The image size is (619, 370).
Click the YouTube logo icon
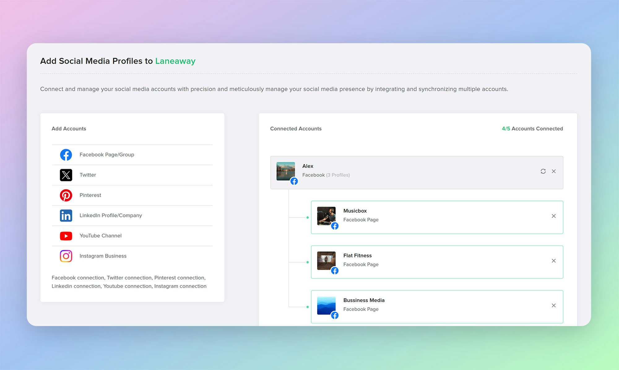(x=66, y=236)
